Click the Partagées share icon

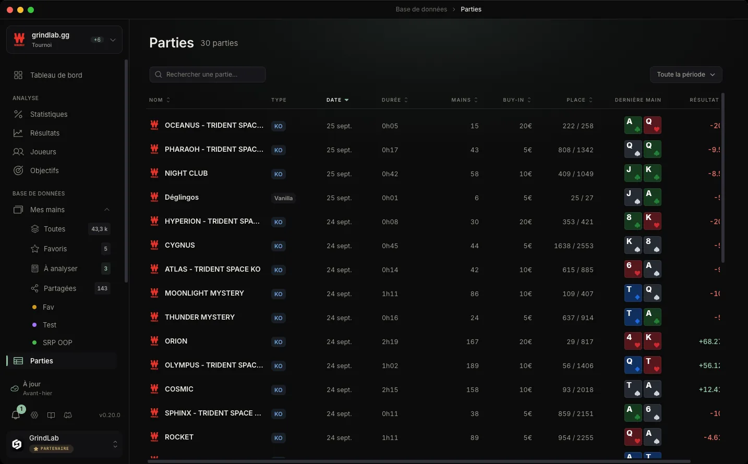35,288
